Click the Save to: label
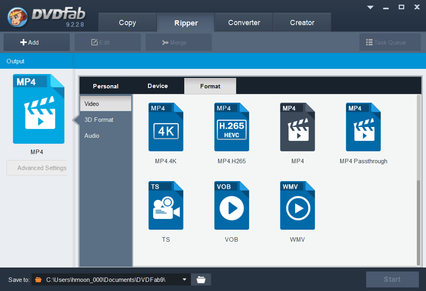 pos(19,279)
